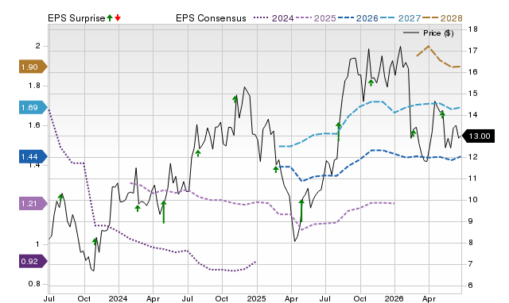Viewport: 509px width, 303px height.
Task: Click the right axis price value 14
Action: [x=473, y=114]
